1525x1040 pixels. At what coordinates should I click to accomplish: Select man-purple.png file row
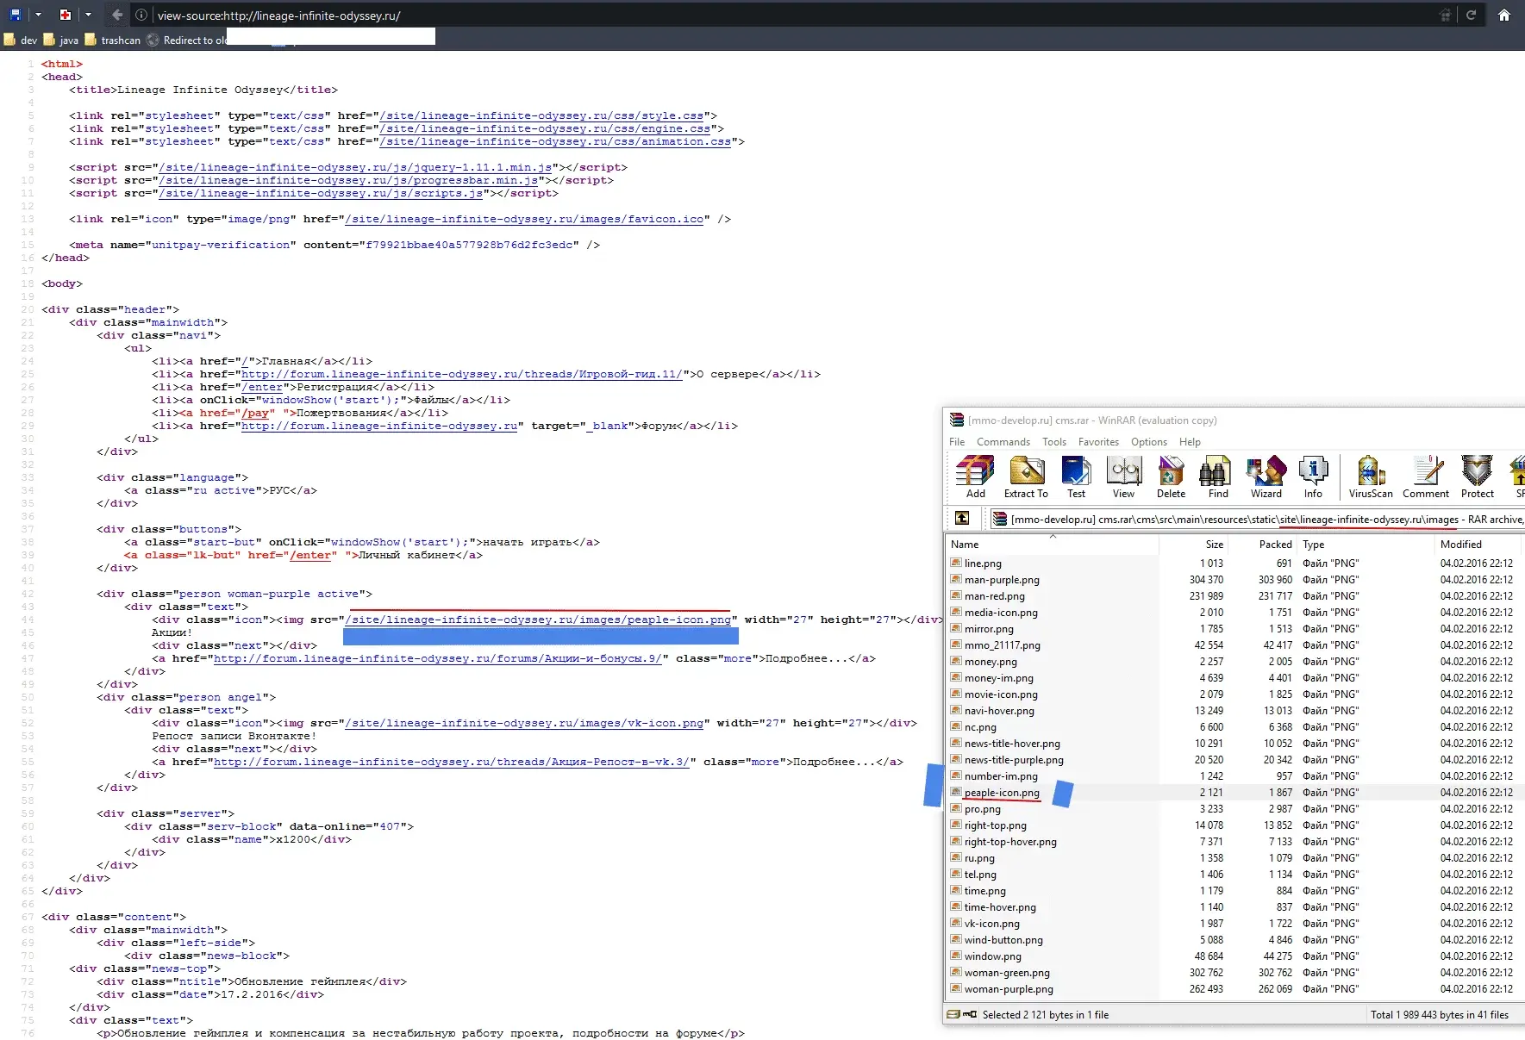tap(1235, 580)
